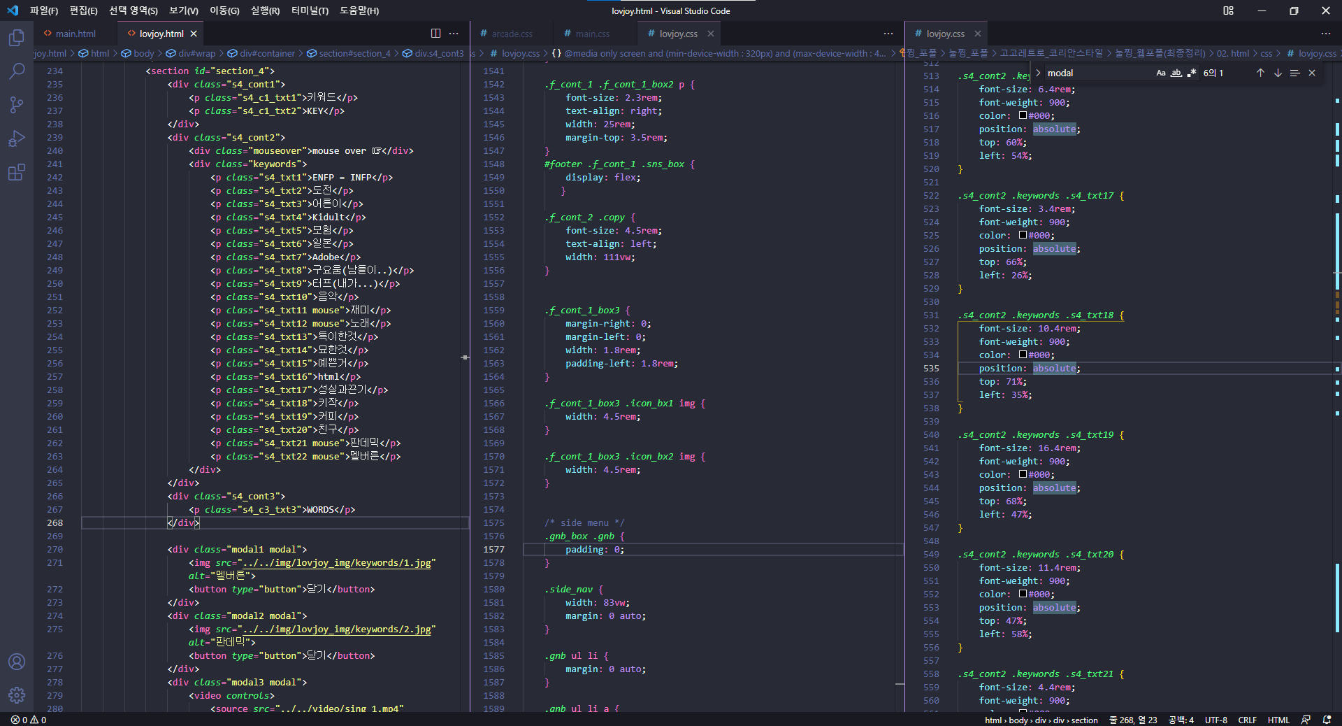Open the 선택 영역(S) menu
1342x726 pixels.
click(x=133, y=10)
